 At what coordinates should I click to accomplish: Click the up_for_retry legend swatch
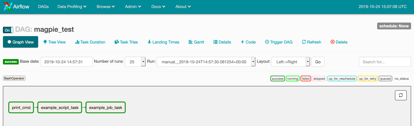click(368, 79)
